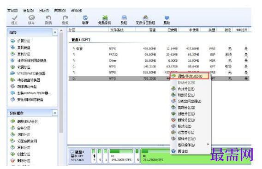The image size is (262, 169).
Task: Choose 分配空闲空间(A) in the context menu
Action: (191, 101)
